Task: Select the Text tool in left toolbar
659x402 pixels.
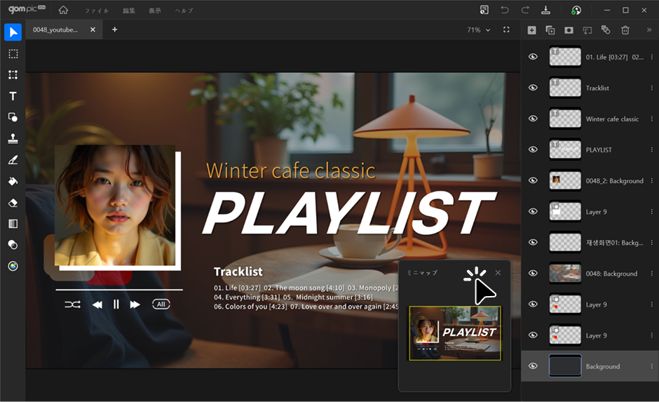Action: 13,96
